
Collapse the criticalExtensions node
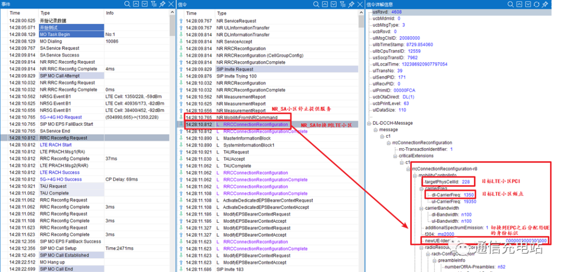coord(395,156)
